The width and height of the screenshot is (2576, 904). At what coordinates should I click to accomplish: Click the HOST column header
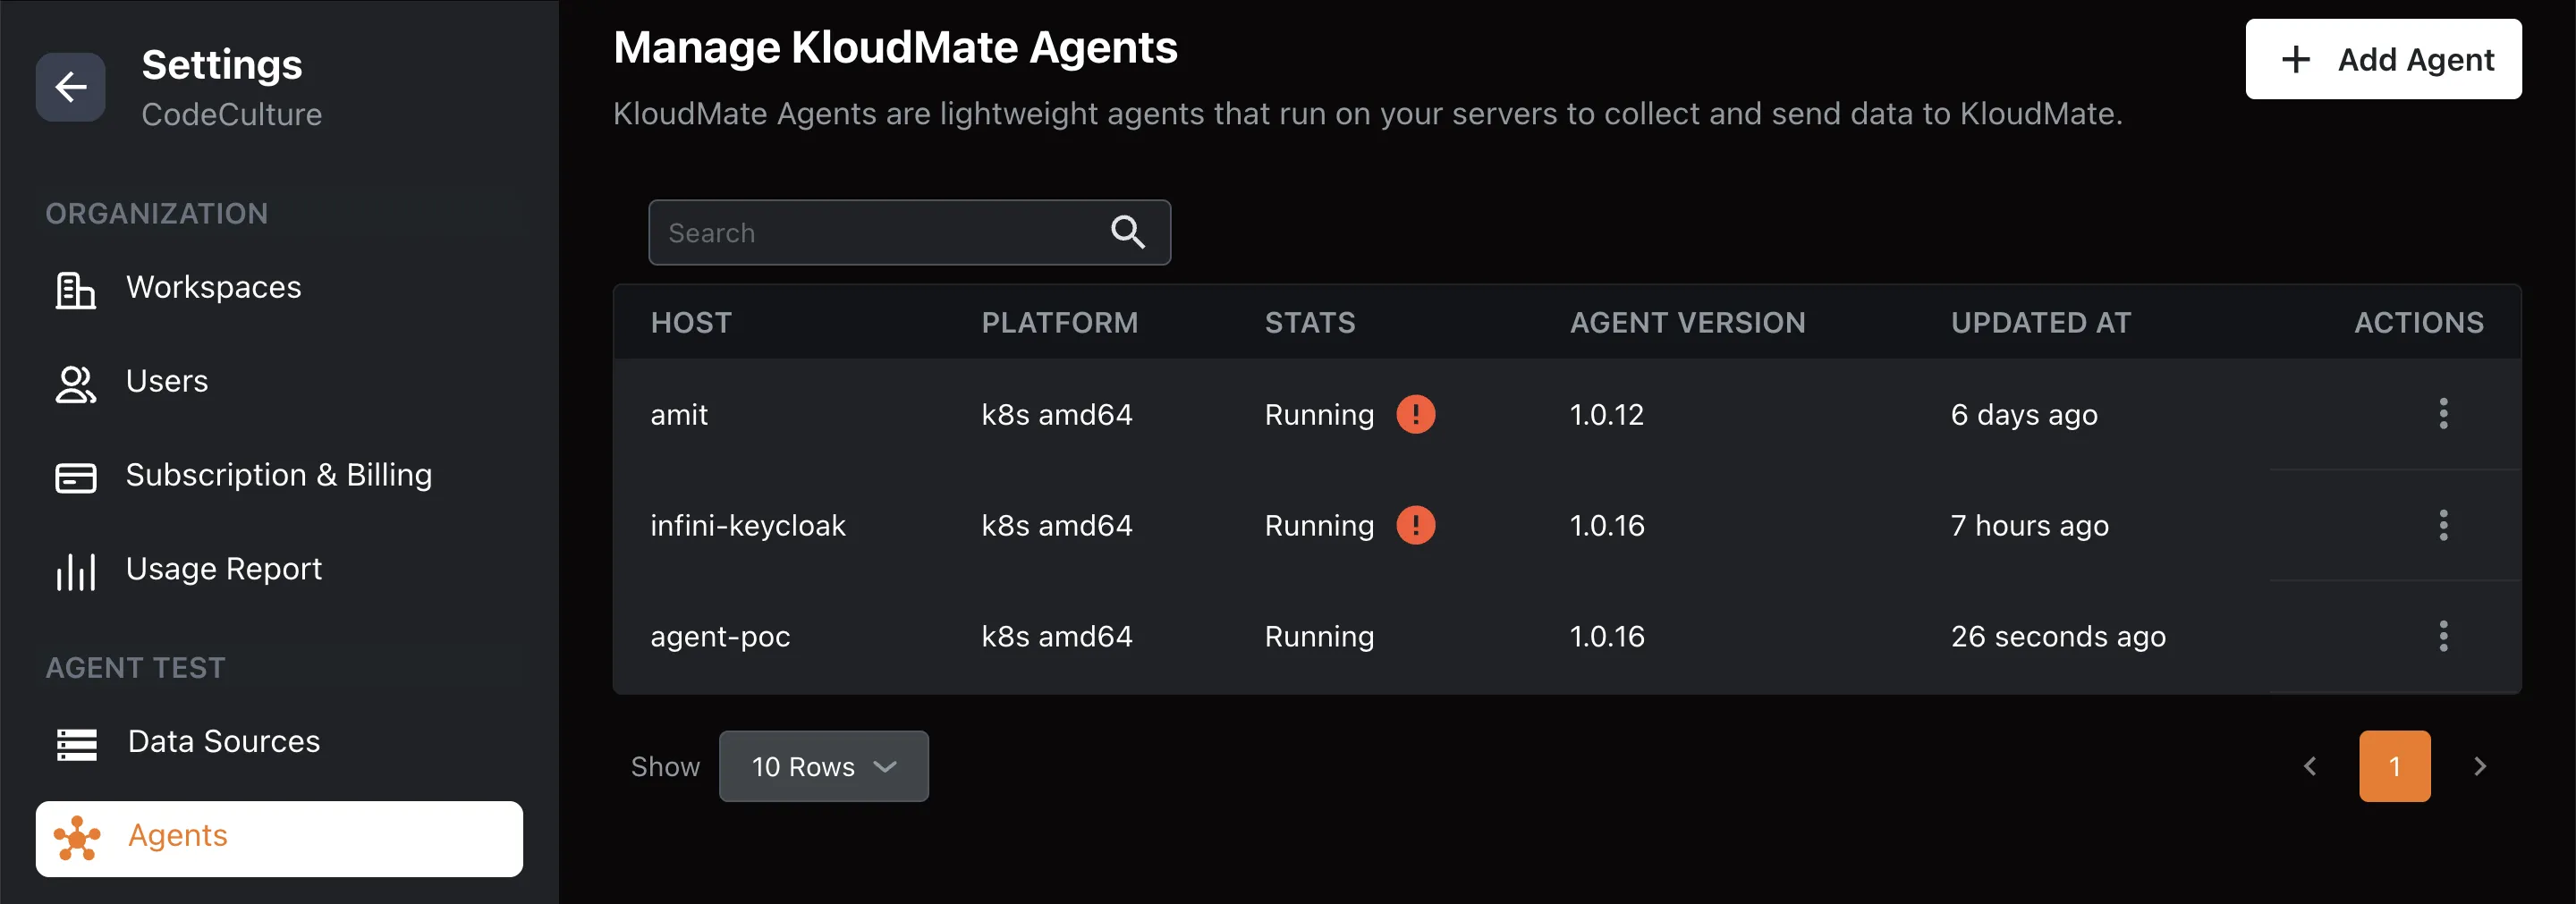point(691,322)
